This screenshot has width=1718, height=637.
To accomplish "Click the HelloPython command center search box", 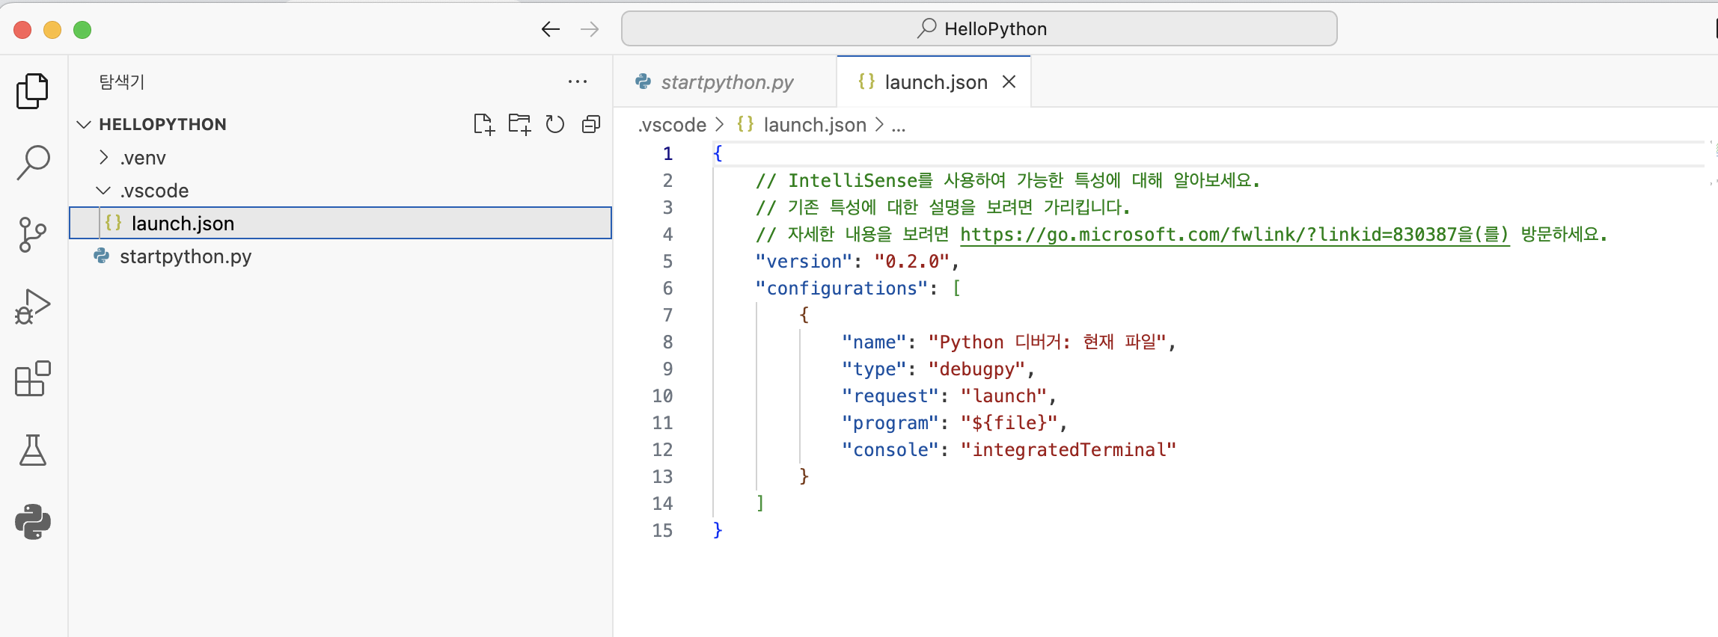I will [x=979, y=29].
